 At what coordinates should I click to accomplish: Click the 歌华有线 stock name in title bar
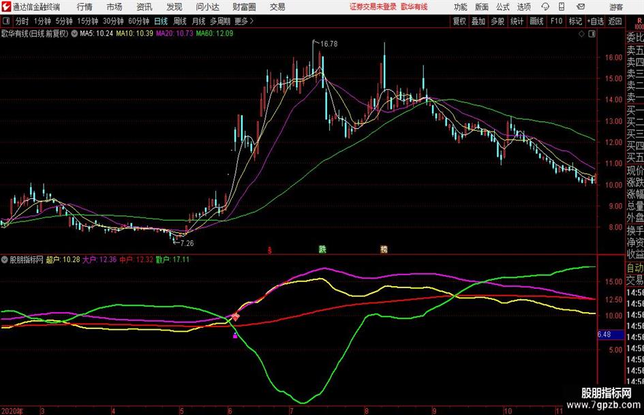(414, 7)
